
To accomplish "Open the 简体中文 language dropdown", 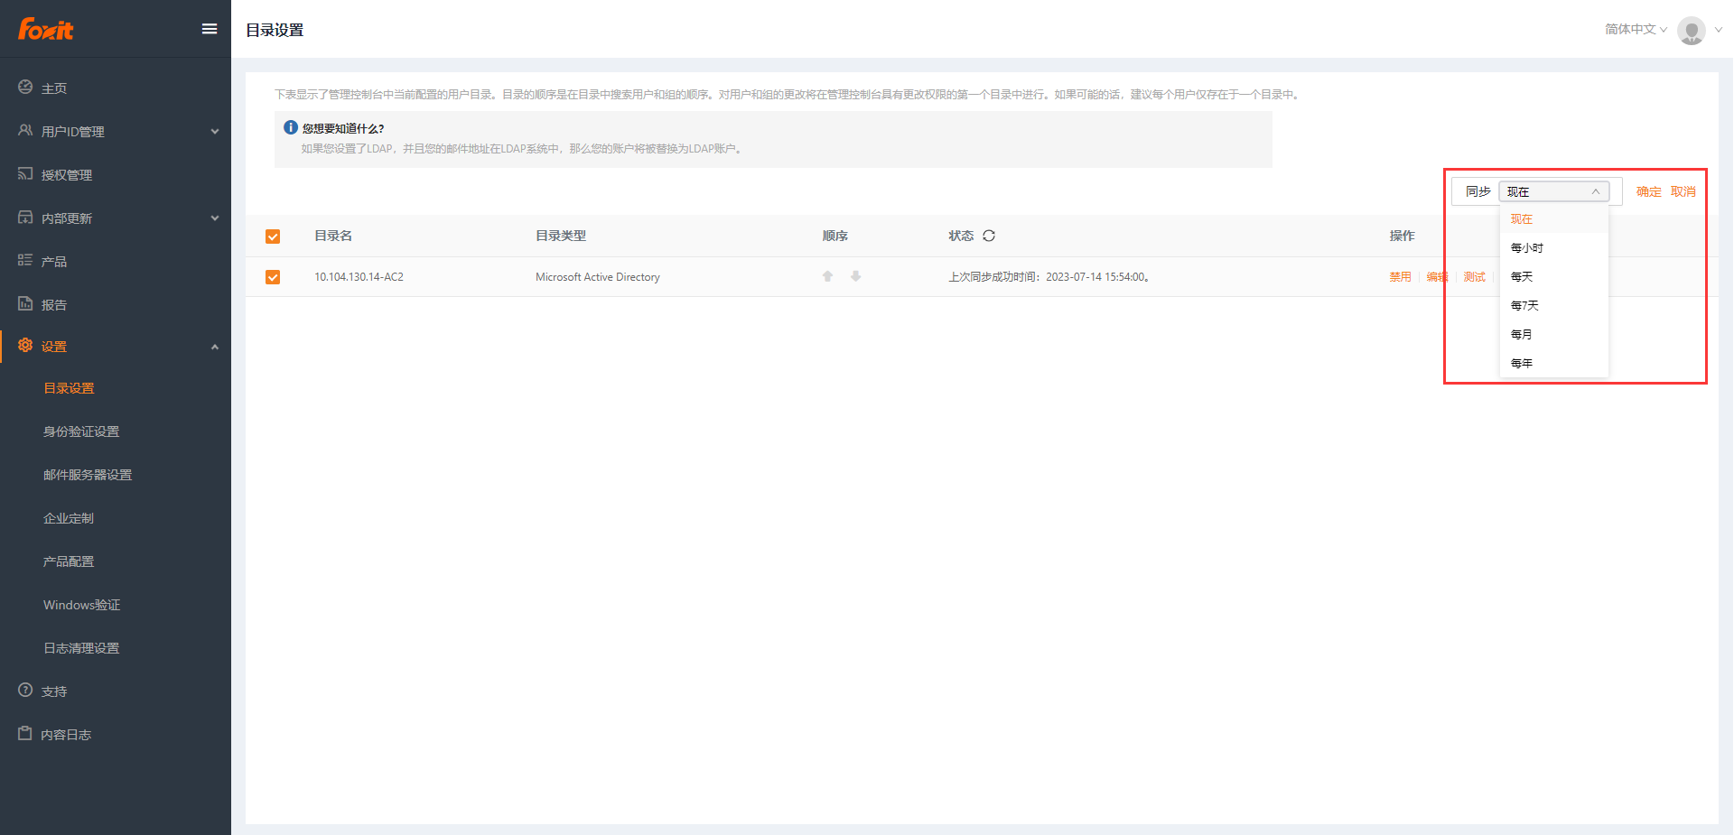I will click(1636, 29).
